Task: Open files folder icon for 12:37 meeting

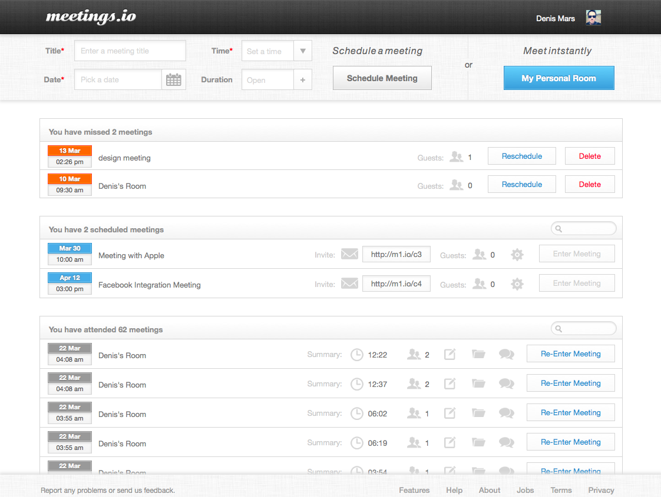Action: point(478,384)
